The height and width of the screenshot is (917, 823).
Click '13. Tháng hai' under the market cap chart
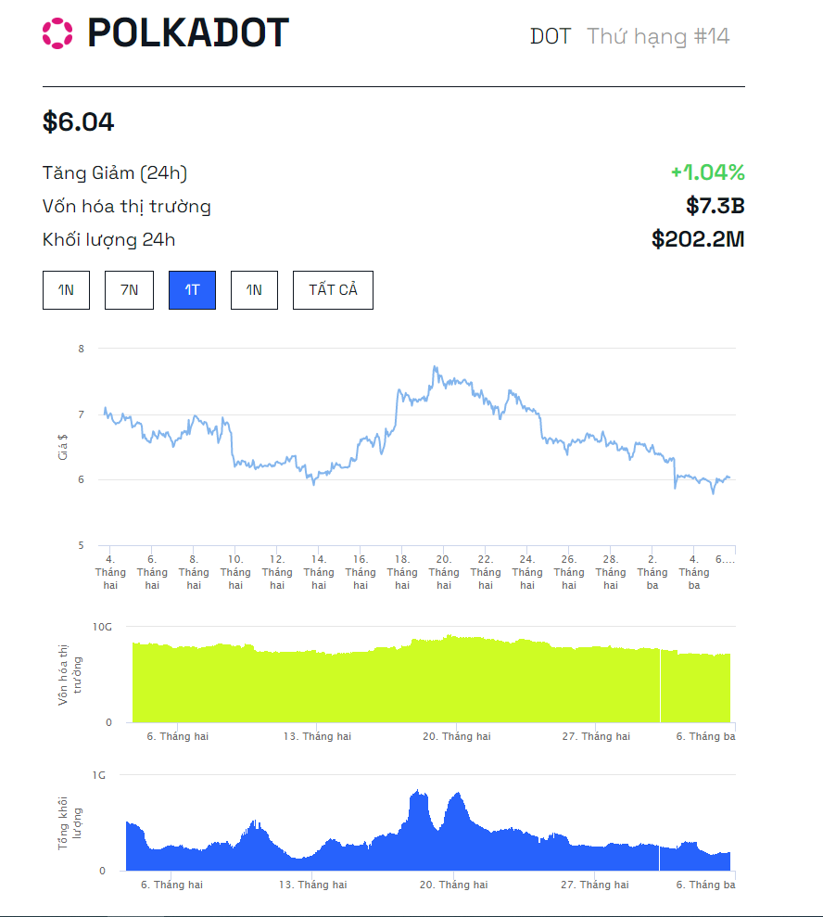point(317,736)
